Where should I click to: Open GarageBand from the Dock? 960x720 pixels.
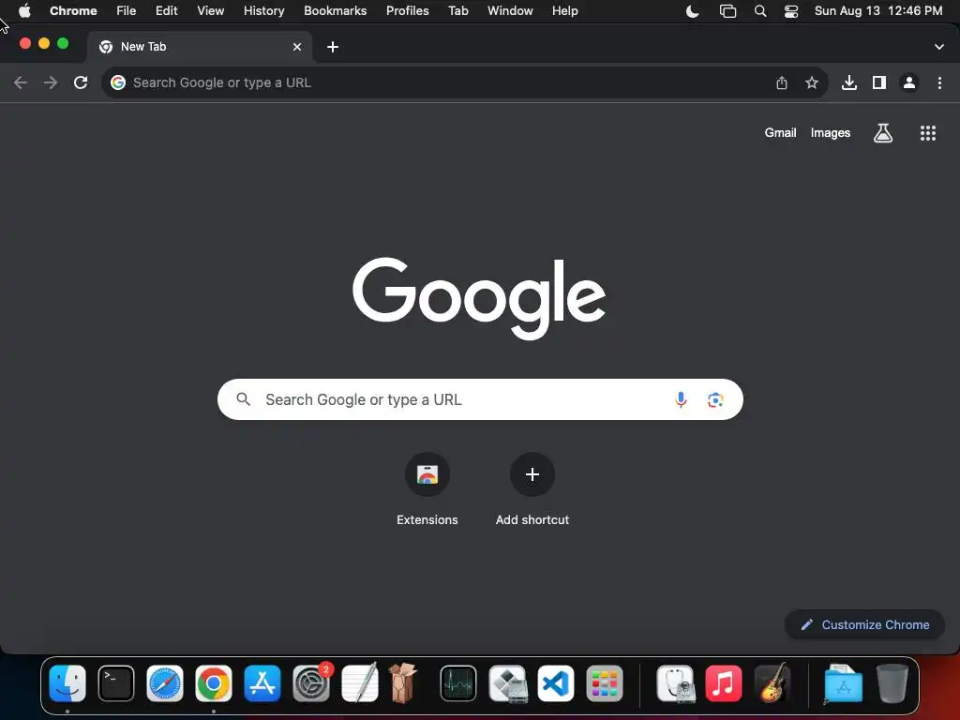click(x=772, y=683)
